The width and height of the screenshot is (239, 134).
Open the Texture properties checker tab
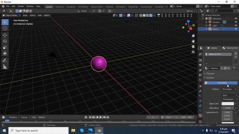(x=200, y=122)
